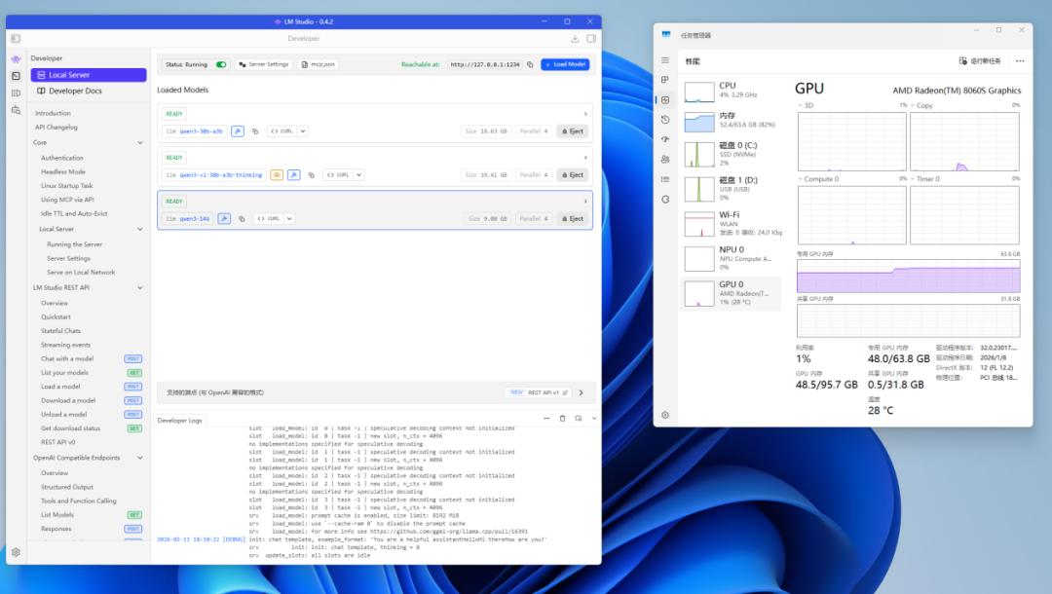Eject the qwen3-14b model

(573, 219)
